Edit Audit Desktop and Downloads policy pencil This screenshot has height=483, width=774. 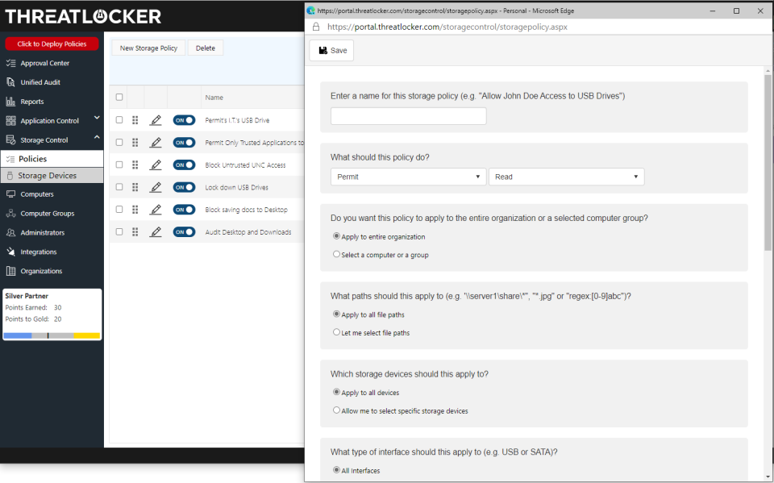coord(156,231)
